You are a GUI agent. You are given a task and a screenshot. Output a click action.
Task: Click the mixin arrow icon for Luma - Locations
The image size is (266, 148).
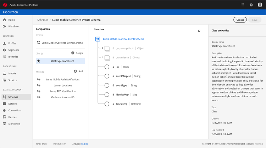coord(39,85)
